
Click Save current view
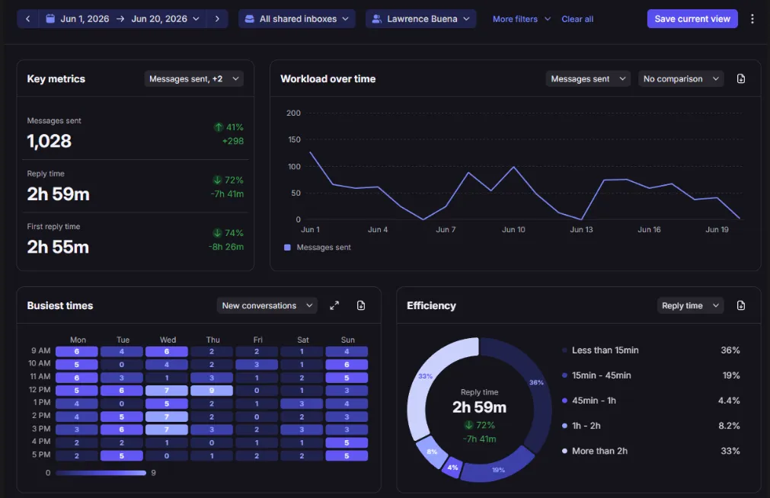tap(692, 19)
